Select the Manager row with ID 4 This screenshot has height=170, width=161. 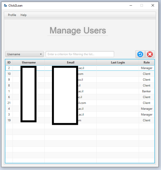(80, 109)
